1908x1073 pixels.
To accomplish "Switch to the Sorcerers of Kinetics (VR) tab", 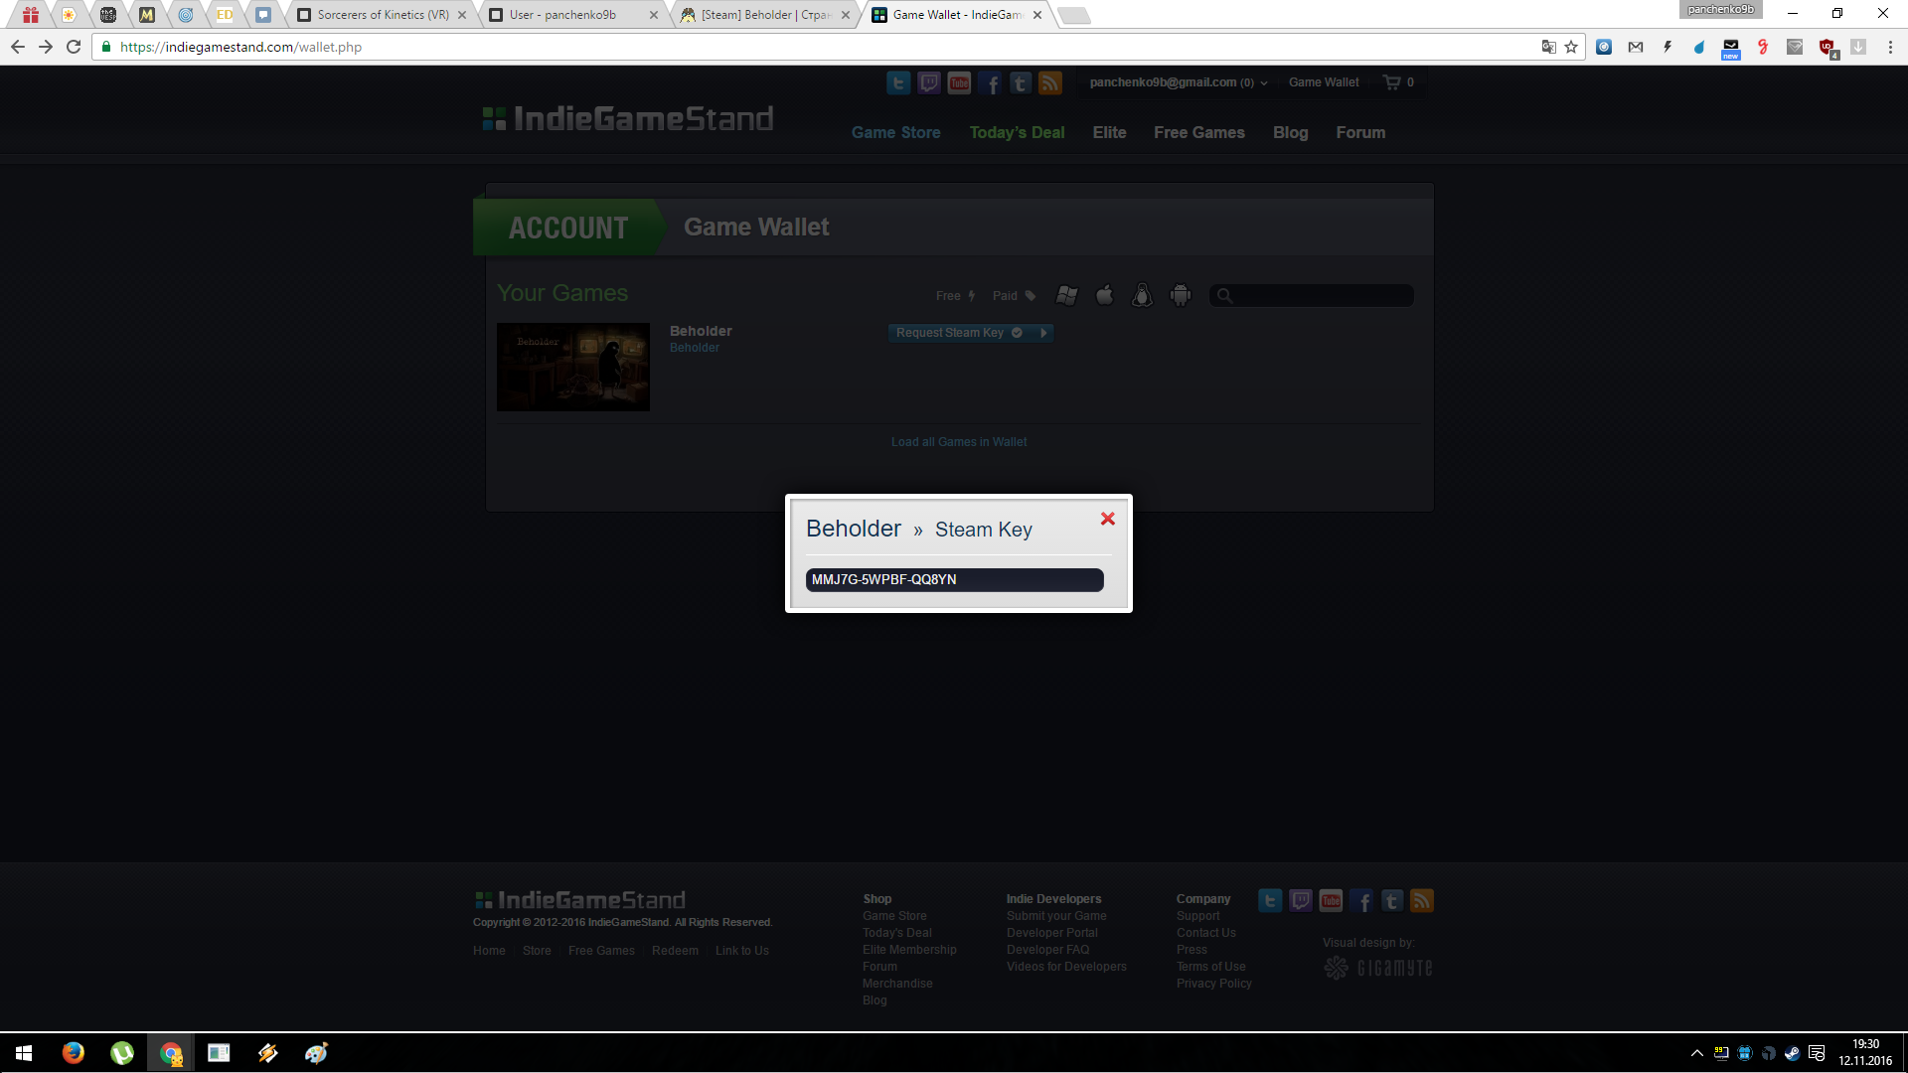I will (383, 15).
